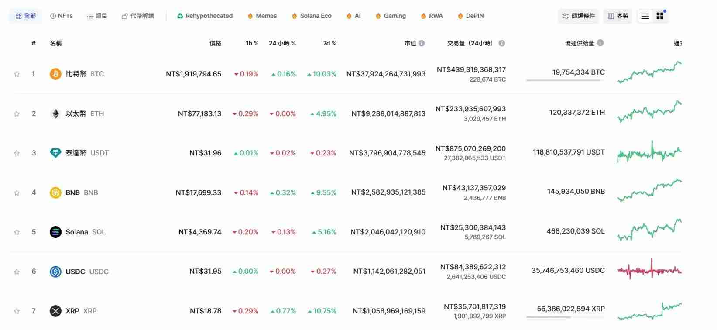Click the Rehypothecated category link
717x330 pixels.
[205, 16]
